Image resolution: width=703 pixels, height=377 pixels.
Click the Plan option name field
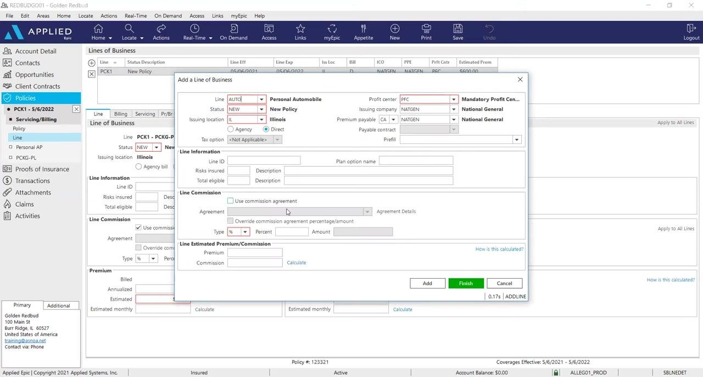[416, 160]
